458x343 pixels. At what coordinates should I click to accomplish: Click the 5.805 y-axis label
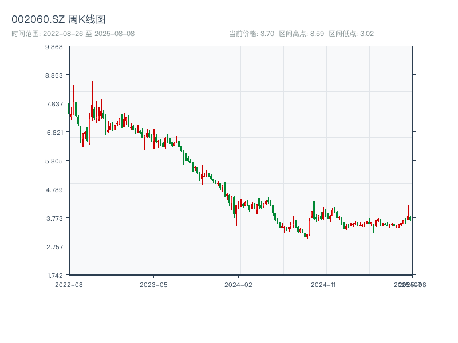point(54,161)
